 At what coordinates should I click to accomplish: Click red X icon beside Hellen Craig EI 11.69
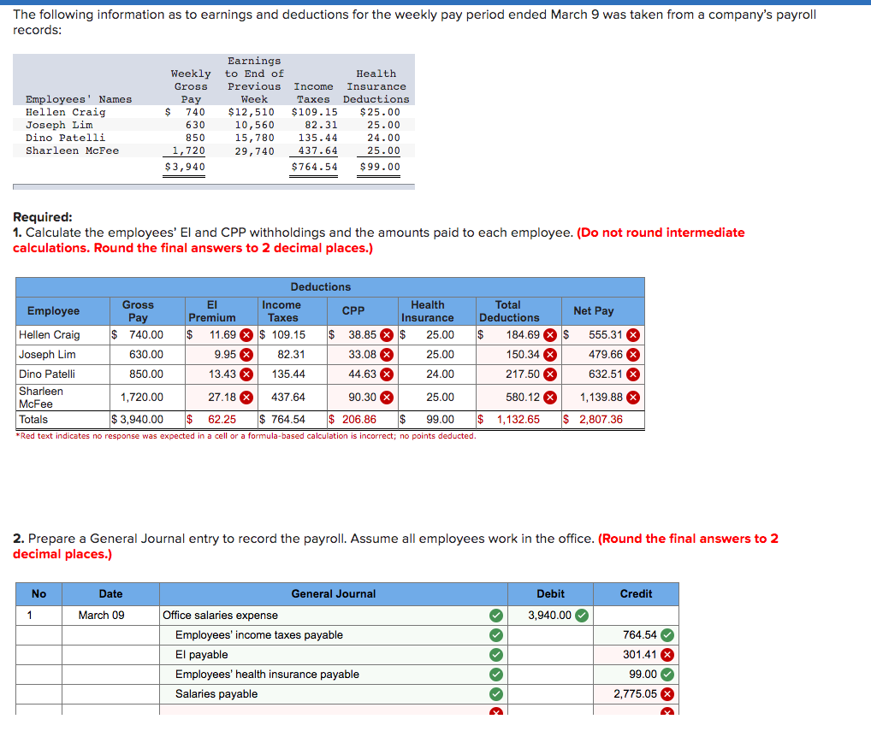tap(246, 335)
